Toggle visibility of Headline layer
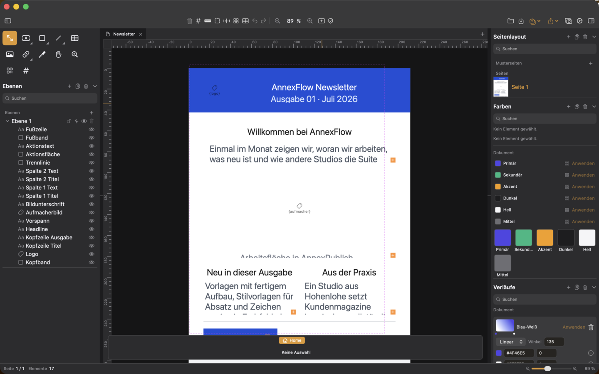This screenshot has height=374, width=599. pyautogui.click(x=92, y=229)
